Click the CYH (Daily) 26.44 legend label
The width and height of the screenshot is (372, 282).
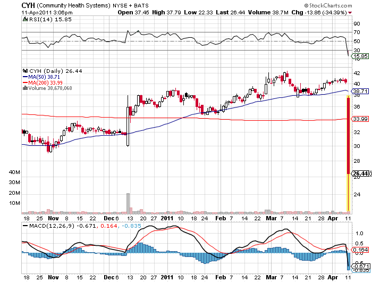[x=56, y=71]
